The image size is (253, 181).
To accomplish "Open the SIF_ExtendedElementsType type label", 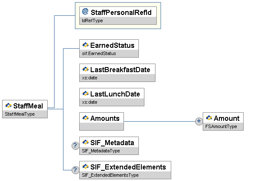I will [x=110, y=175].
